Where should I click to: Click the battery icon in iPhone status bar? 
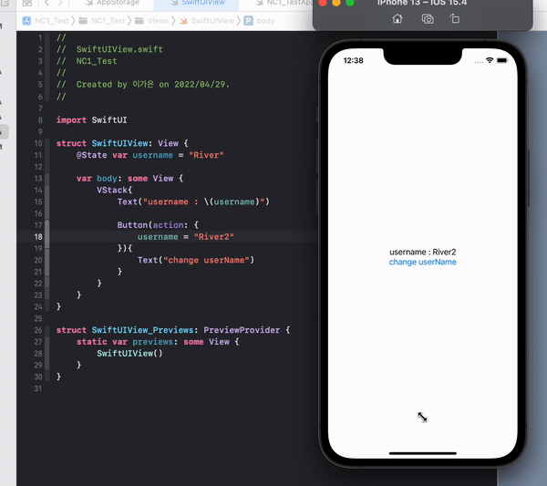(x=502, y=60)
